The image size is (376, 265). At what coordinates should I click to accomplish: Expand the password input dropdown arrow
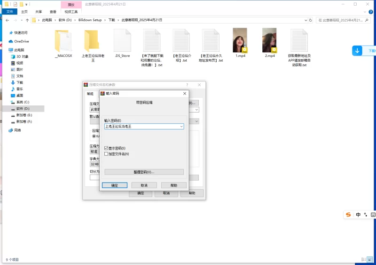(x=181, y=127)
